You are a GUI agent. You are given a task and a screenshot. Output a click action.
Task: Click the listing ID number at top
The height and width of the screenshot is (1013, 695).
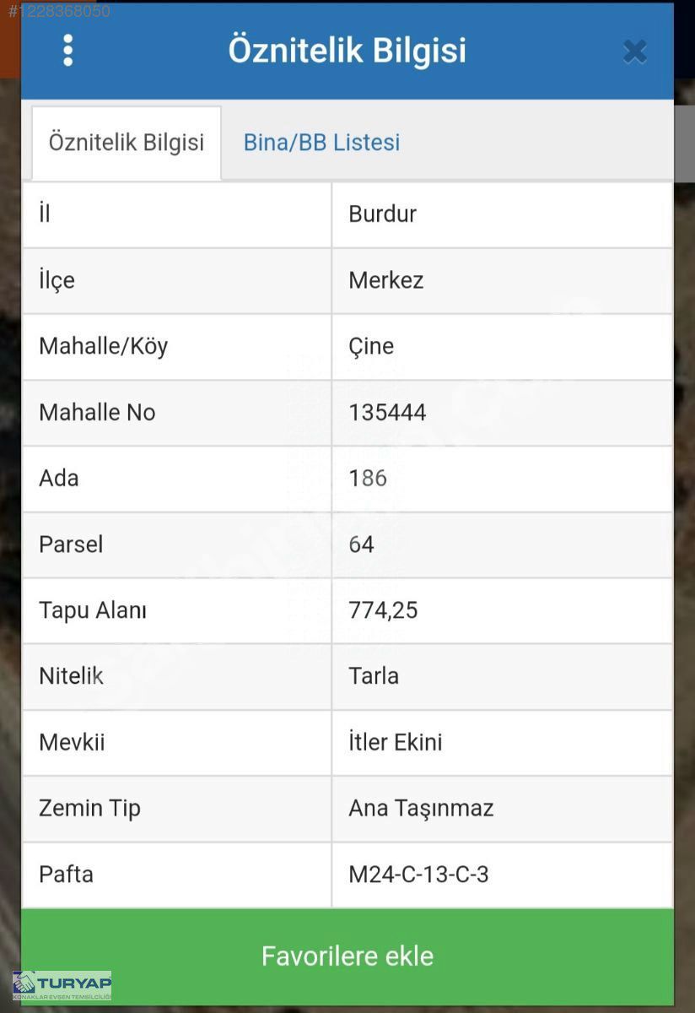[x=59, y=12]
